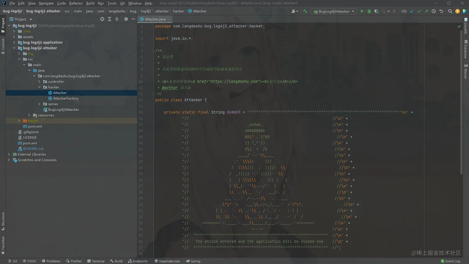Expand the bug-log4j2-application module
The image size is (469, 264).
[14, 42]
